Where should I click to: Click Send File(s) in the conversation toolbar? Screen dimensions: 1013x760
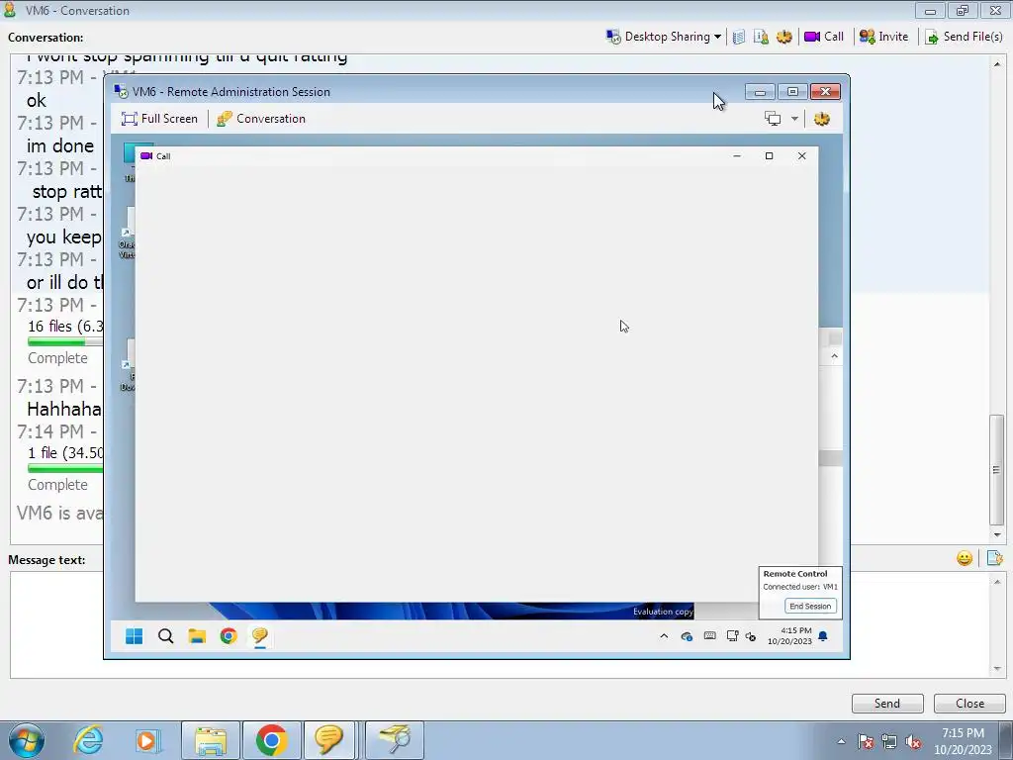[x=964, y=37]
